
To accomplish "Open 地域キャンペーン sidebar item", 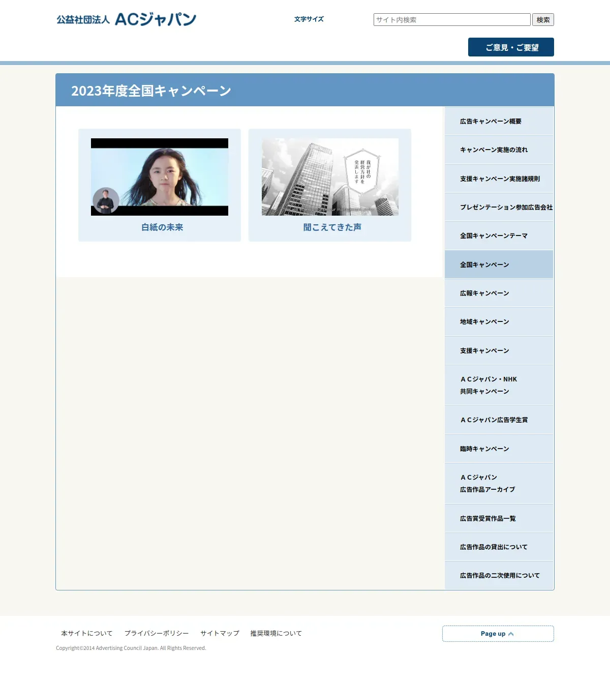I will point(499,322).
